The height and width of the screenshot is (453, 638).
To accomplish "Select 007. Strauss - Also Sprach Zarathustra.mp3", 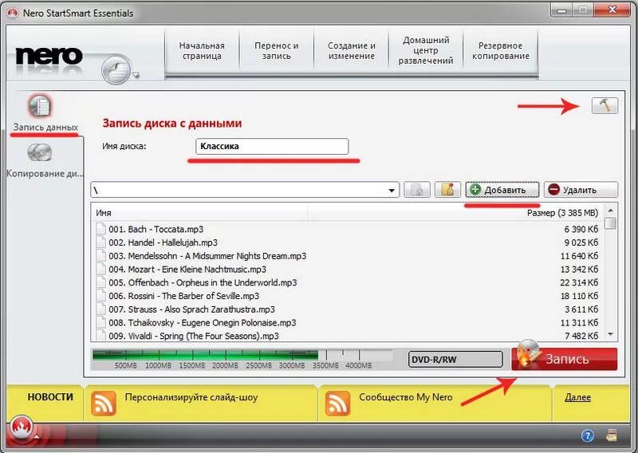I will click(191, 309).
